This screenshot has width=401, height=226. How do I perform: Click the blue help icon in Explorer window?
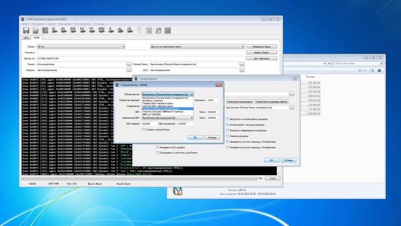click(x=379, y=70)
